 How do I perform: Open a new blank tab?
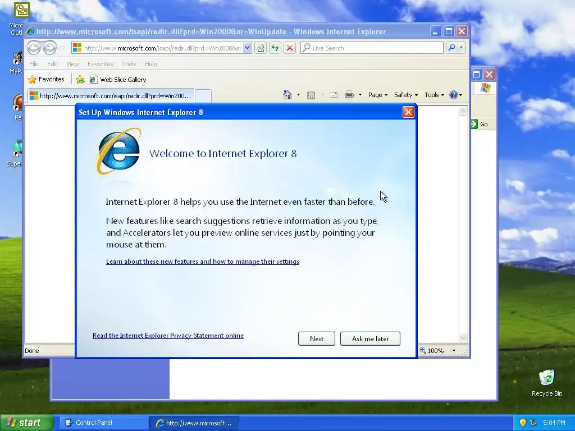(203, 96)
